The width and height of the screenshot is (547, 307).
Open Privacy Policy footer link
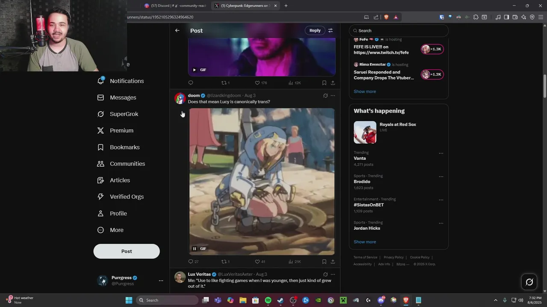(394, 257)
